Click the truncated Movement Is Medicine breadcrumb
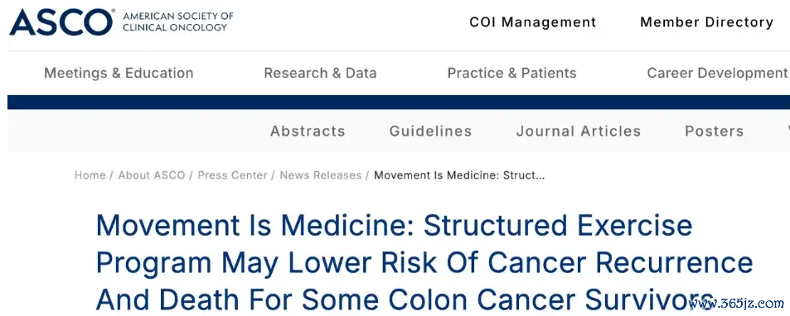Screen dimensions: 790x316 tap(459, 175)
